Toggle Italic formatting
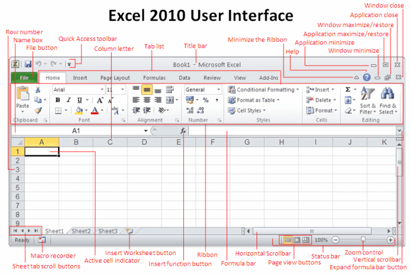Screen dimensions: 411x275 [x=69, y=100]
